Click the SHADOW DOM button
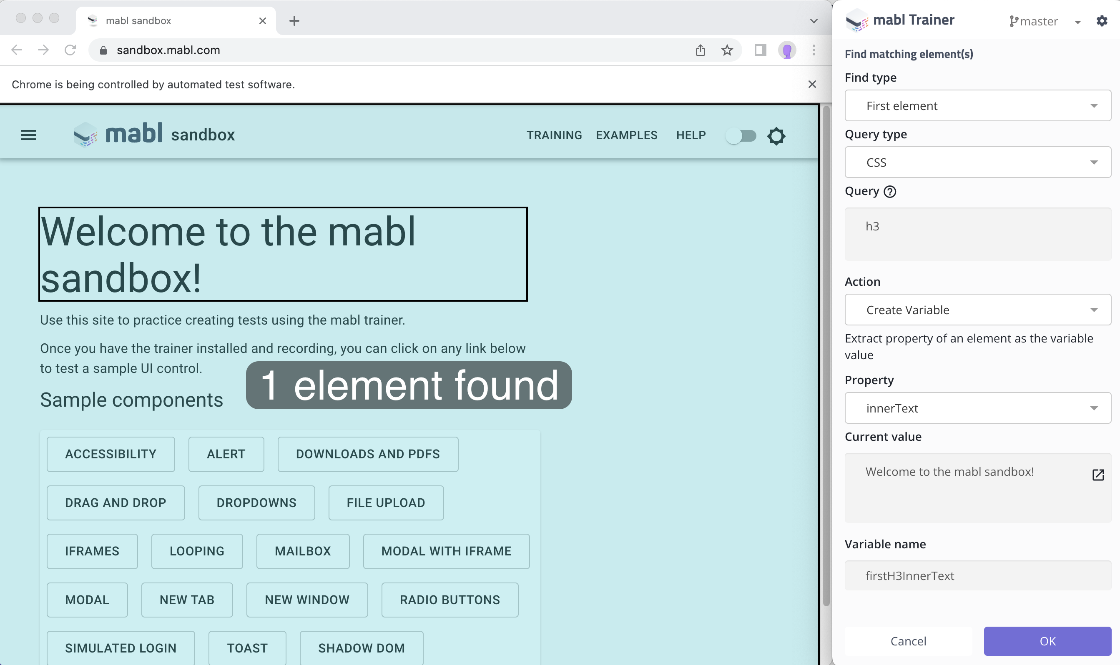 [x=362, y=648]
